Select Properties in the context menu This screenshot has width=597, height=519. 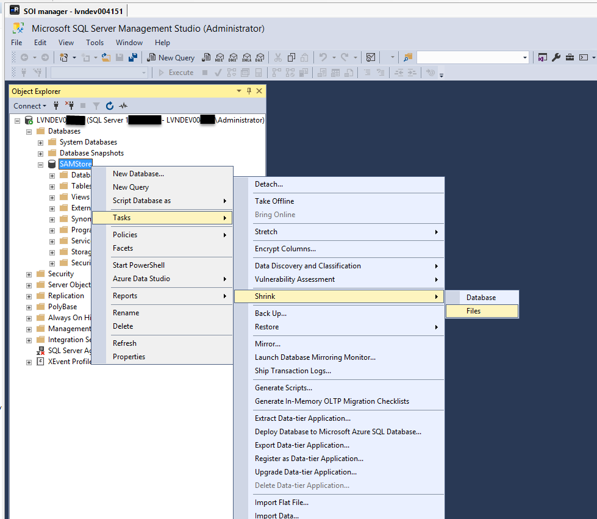129,357
